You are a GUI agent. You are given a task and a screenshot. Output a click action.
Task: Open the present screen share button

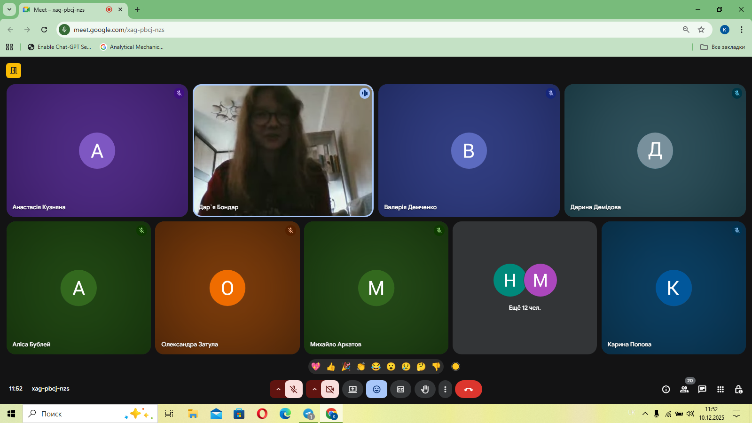coord(352,389)
